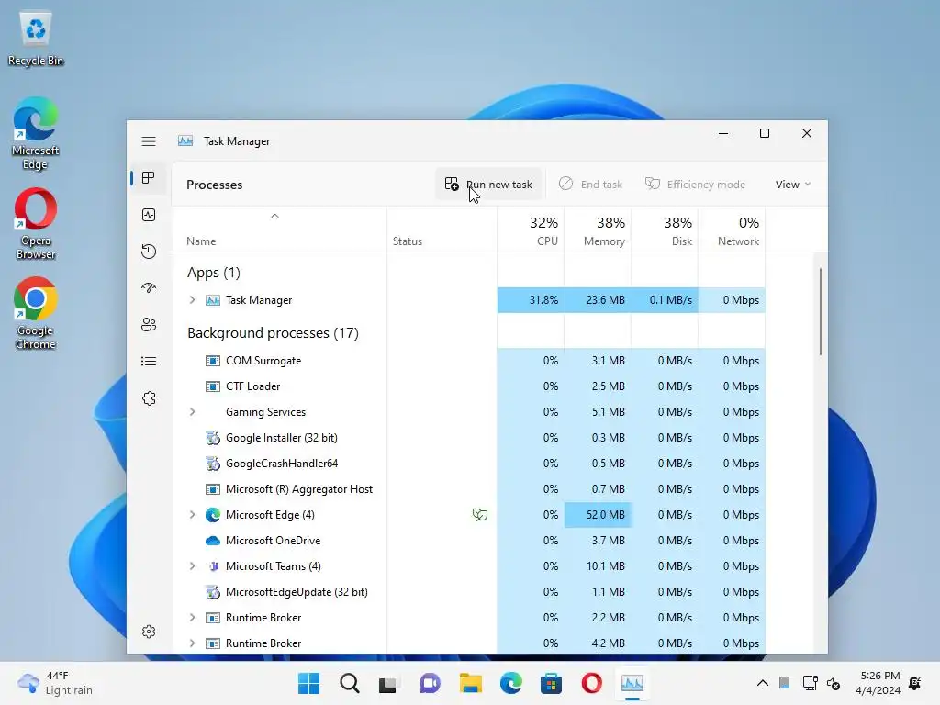Open taskbar Search

click(x=350, y=683)
